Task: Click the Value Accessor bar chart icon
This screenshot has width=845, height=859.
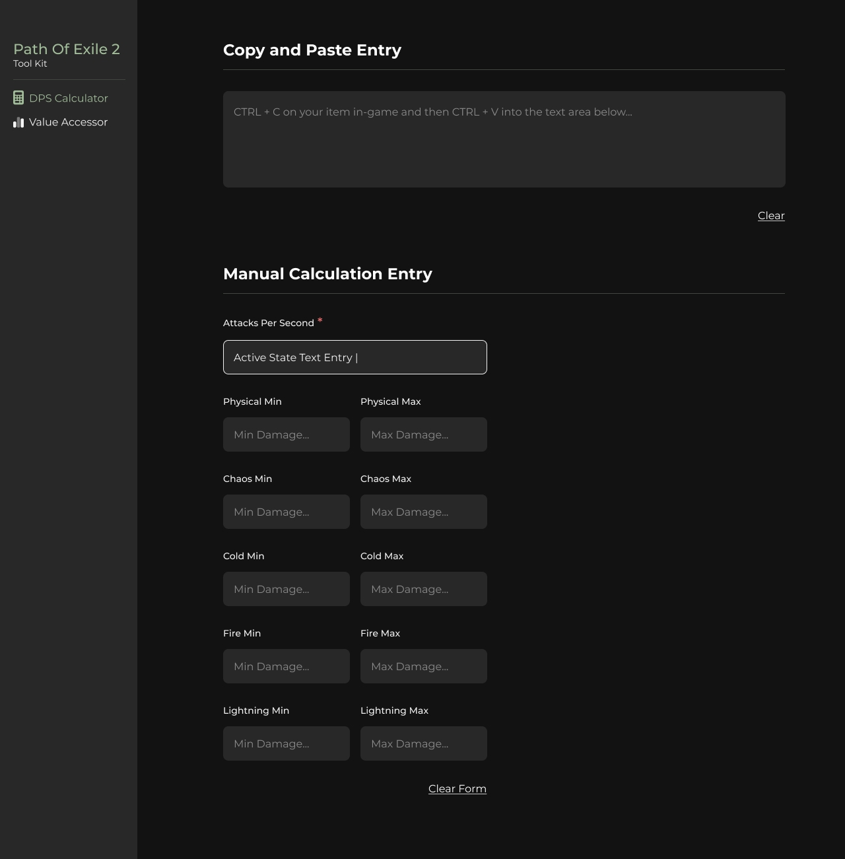Action: [x=18, y=122]
